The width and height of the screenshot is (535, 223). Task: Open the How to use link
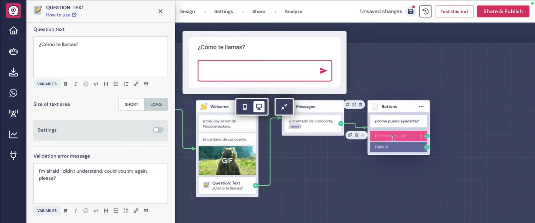[61, 15]
